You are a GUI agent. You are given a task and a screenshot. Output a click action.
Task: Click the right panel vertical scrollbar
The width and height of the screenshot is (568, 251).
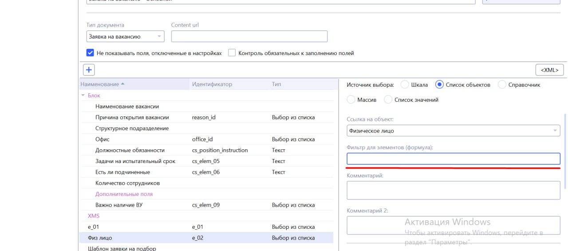(x=565, y=151)
